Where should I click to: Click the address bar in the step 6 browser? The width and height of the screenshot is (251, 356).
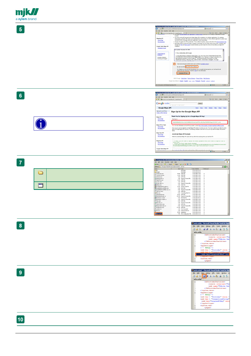coord(183,95)
